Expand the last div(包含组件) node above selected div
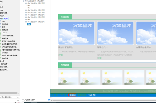This screenshot has width=156, height=103. (x=26, y=22)
